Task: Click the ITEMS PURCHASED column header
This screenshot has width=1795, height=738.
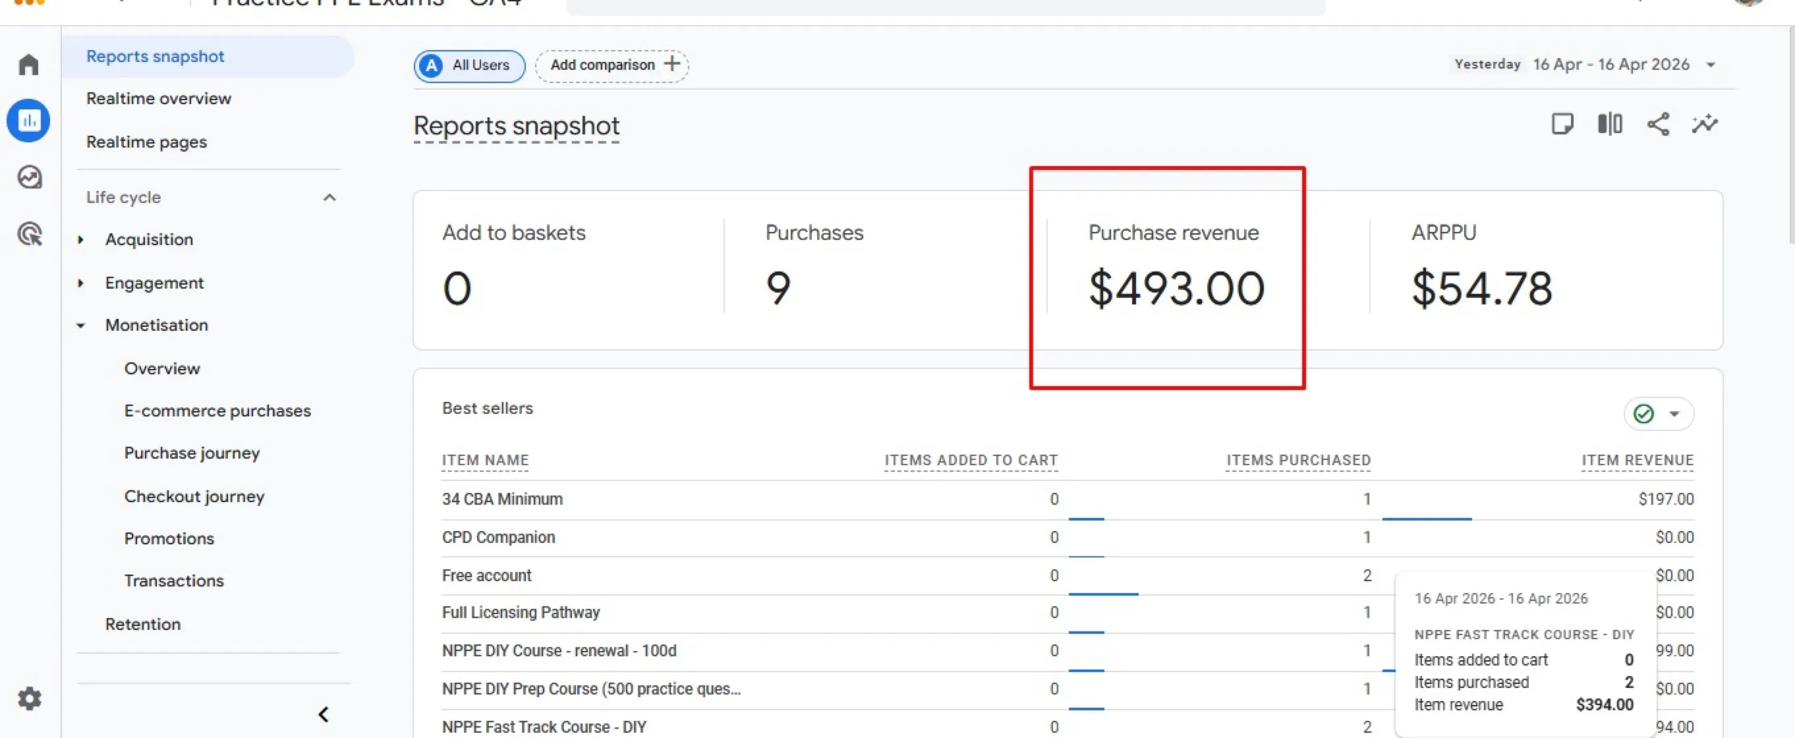Action: coord(1298,460)
